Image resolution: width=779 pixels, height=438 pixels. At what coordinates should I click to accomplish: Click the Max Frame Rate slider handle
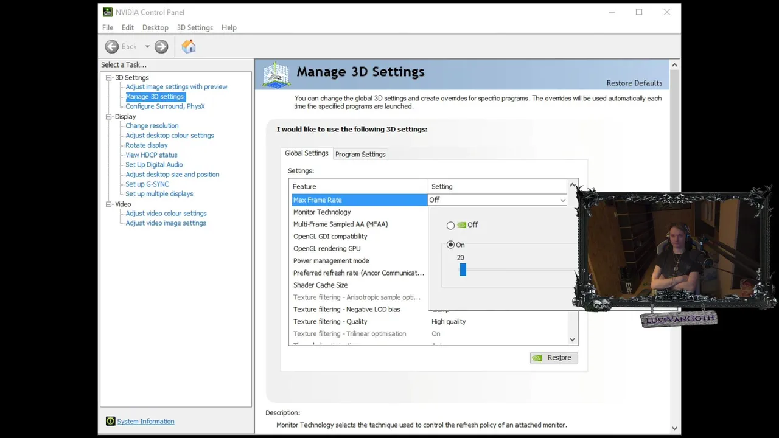point(463,269)
